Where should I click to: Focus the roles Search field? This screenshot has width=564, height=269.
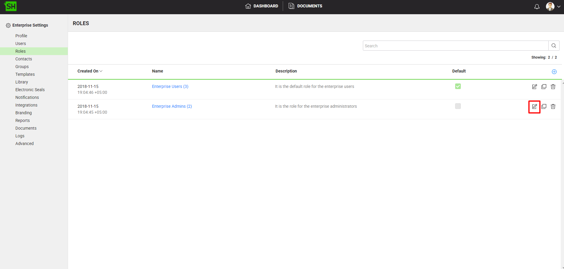(455, 46)
